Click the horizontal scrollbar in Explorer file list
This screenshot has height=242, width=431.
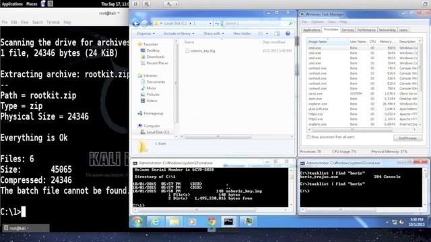click(218, 136)
